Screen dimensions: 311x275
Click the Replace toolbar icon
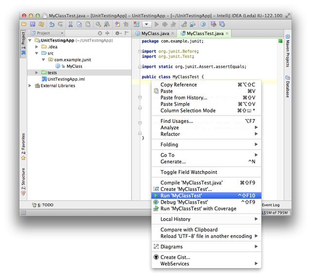(107, 24)
